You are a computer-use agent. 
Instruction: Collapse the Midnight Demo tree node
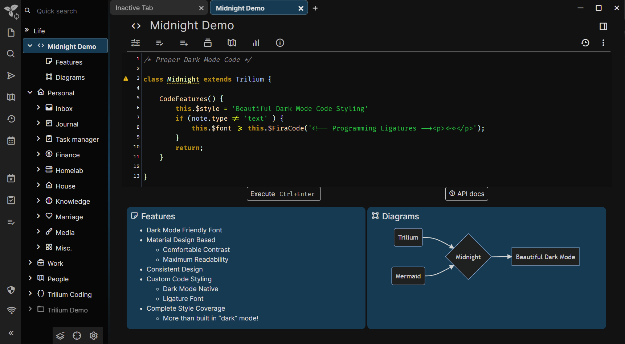(x=30, y=46)
